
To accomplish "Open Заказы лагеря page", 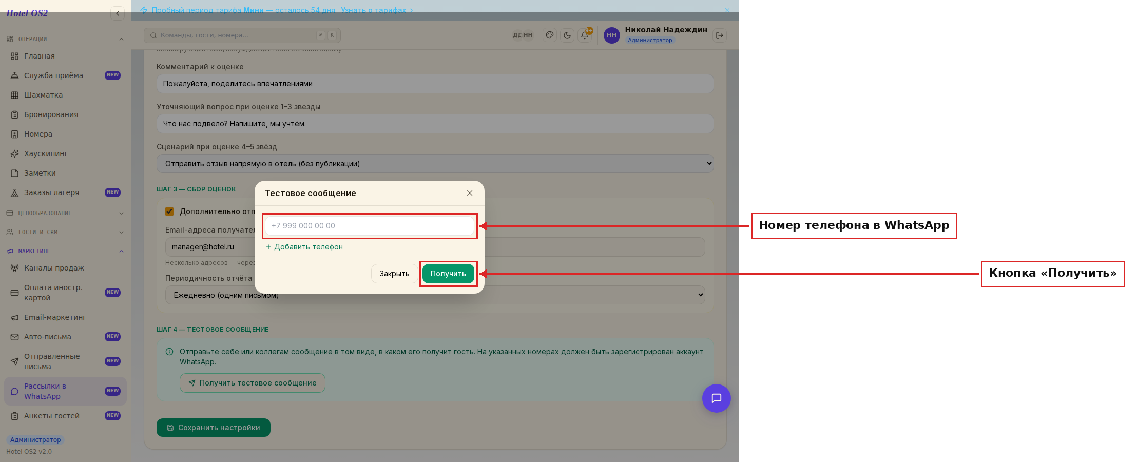I will click(x=65, y=192).
